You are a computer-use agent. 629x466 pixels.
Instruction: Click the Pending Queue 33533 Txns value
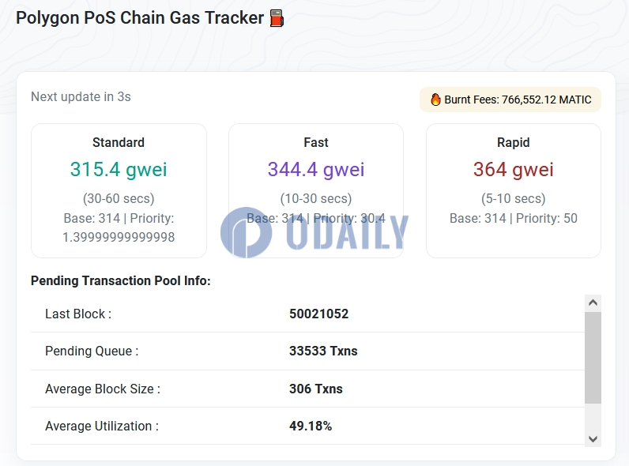tap(323, 351)
